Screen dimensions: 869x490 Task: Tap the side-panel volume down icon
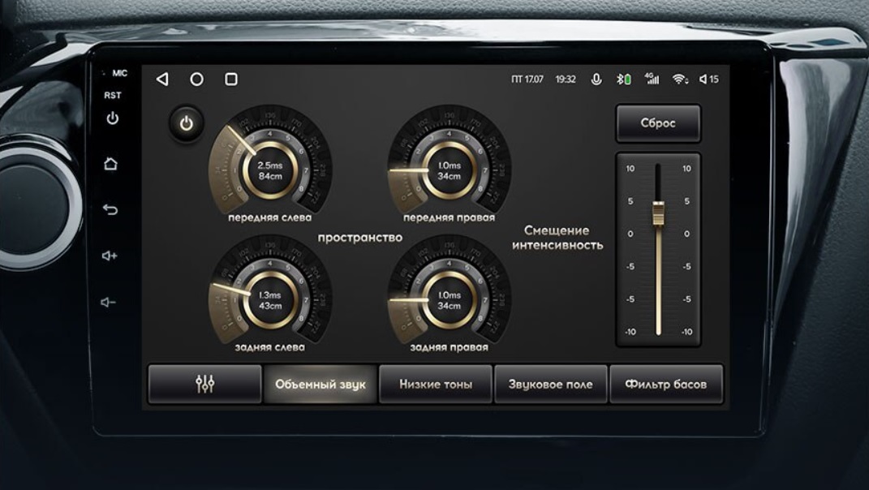click(x=109, y=302)
